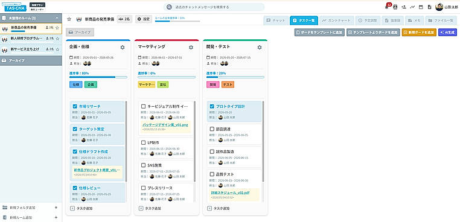
Task: Switch to the チャット tab
Action: click(276, 21)
